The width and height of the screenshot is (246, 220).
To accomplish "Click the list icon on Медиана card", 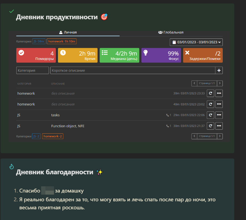I will pos(105,53).
